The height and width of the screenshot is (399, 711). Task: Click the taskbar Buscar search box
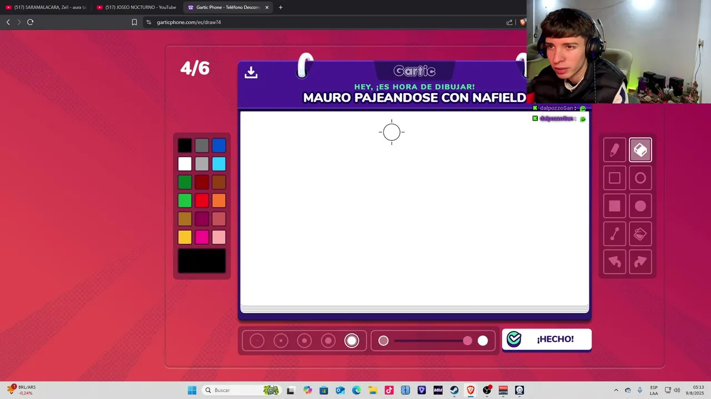click(x=241, y=390)
